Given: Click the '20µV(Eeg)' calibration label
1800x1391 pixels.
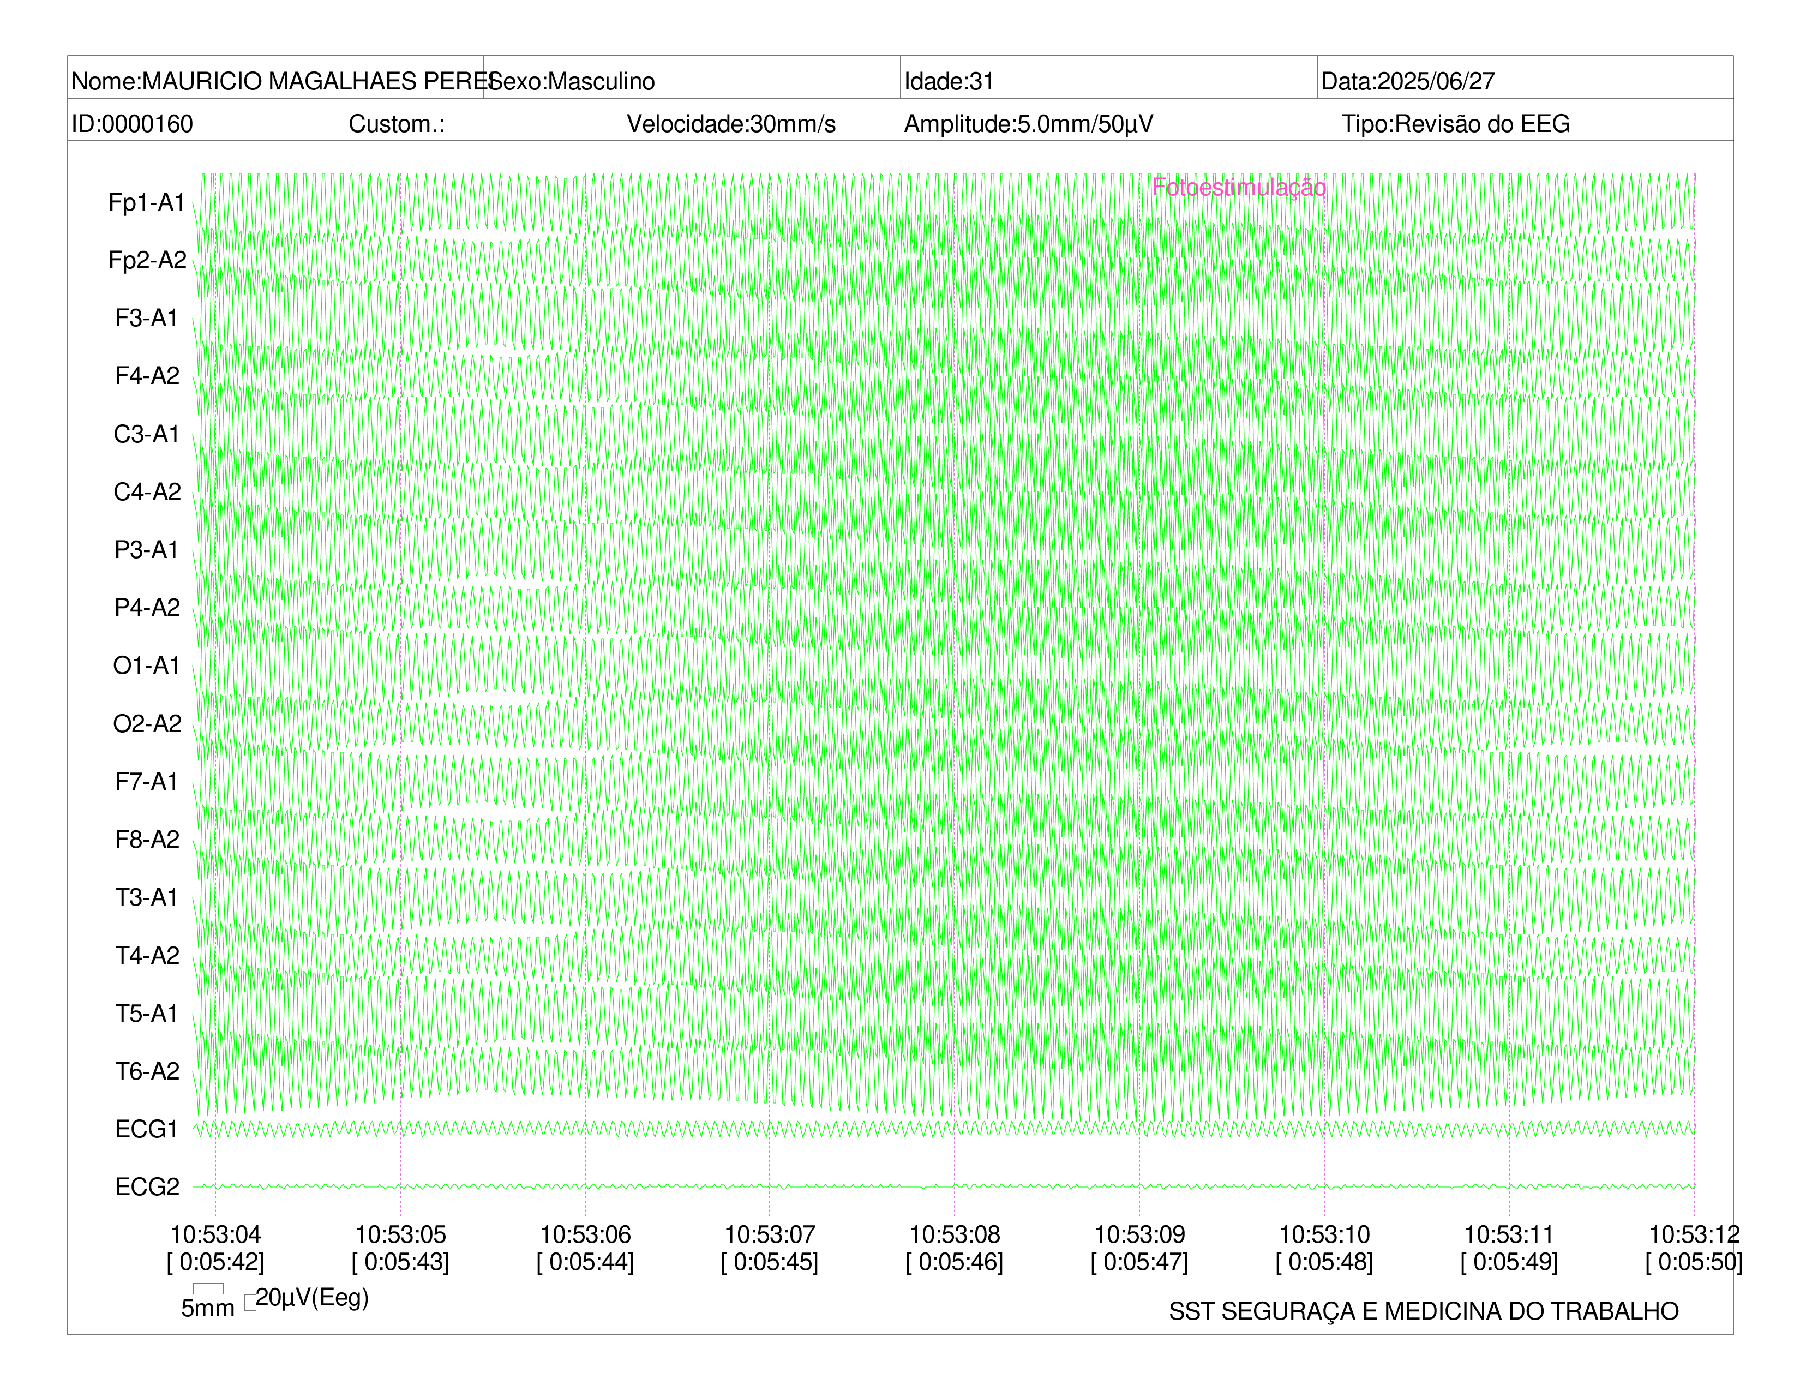Looking at the screenshot, I should point(311,1298).
